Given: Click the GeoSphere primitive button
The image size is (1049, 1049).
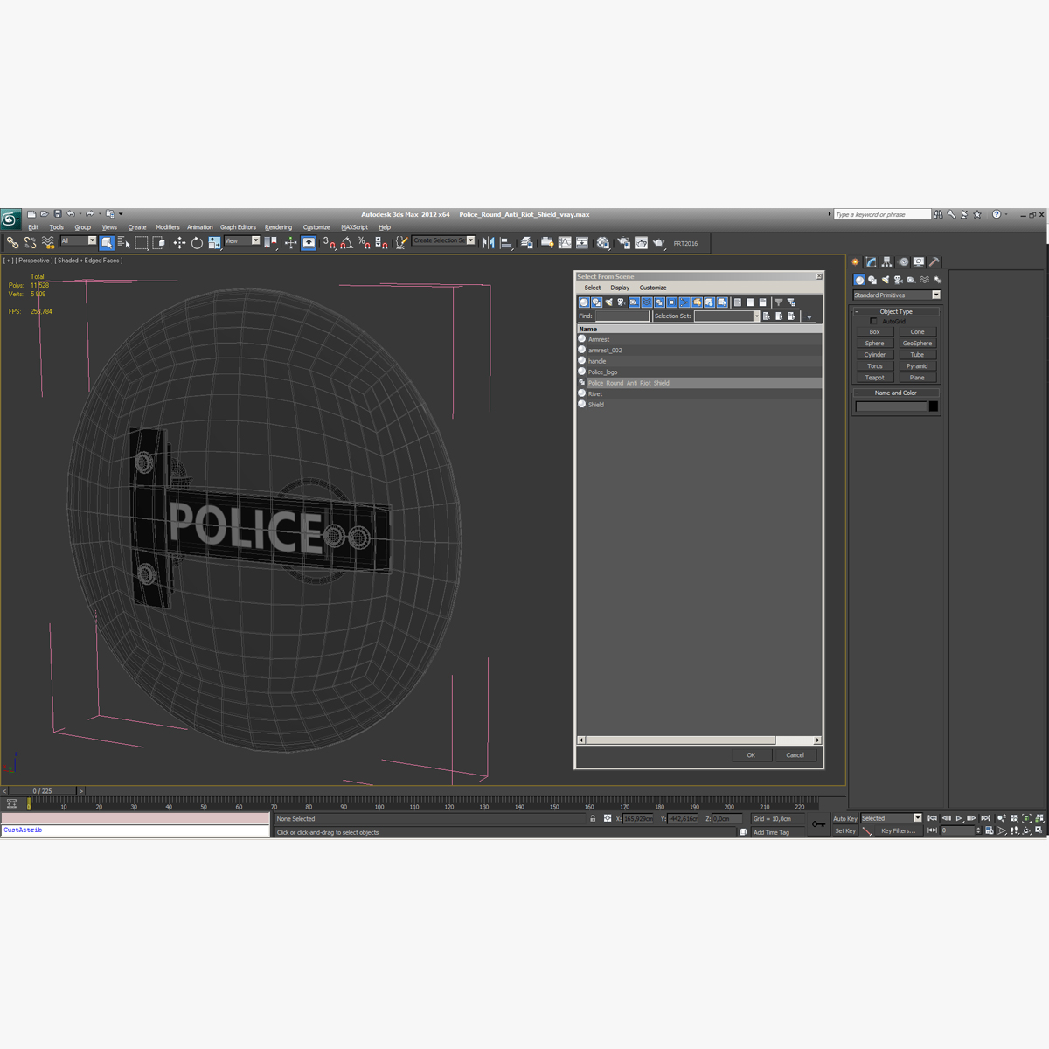Looking at the screenshot, I should (x=917, y=344).
